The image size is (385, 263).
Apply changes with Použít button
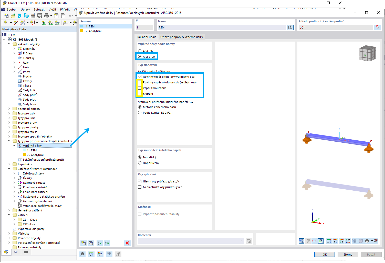coord(371,254)
